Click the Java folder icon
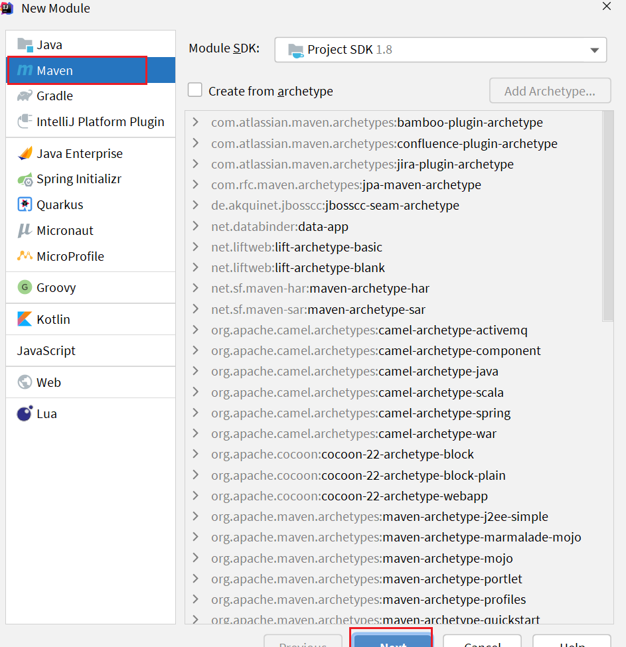This screenshot has width=626, height=647. point(25,45)
